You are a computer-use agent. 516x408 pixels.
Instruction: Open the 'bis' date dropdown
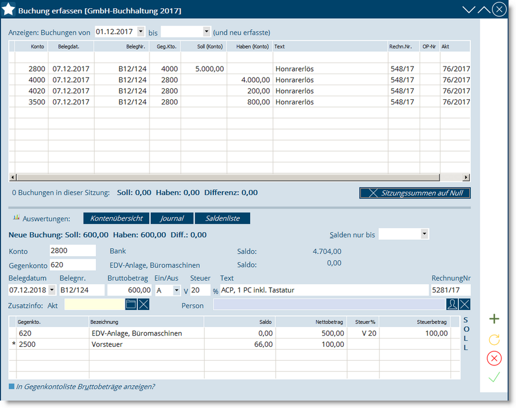pyautogui.click(x=206, y=32)
